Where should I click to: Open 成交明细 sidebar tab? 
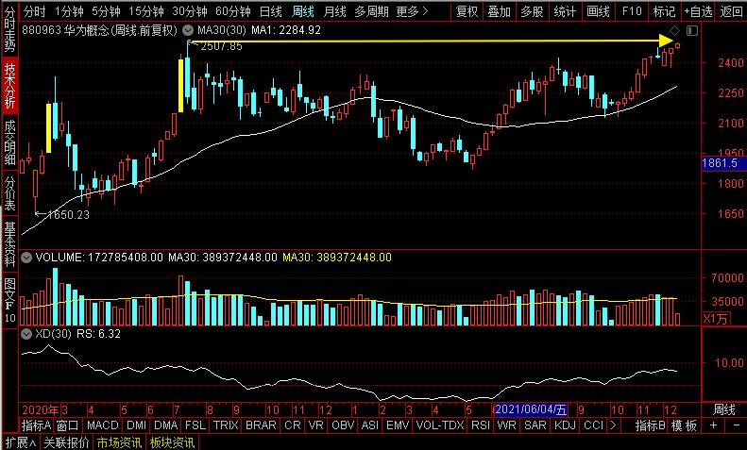click(10, 142)
